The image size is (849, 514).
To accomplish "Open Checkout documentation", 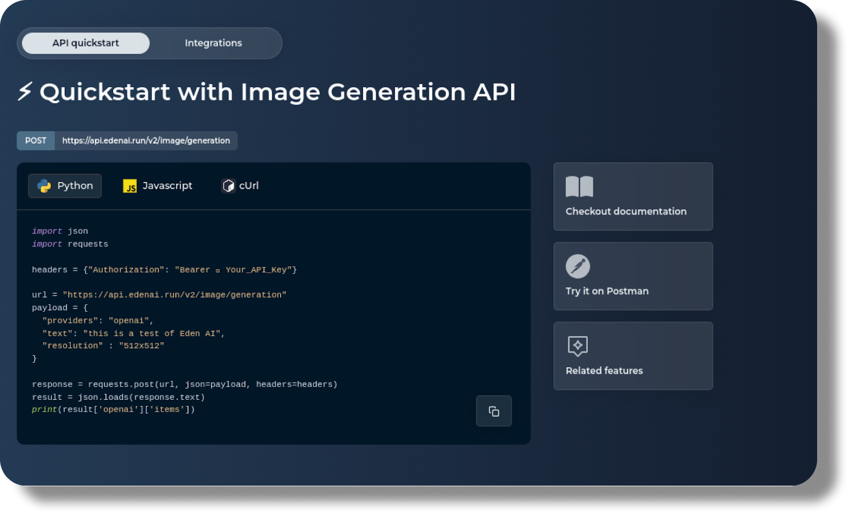I will click(633, 197).
